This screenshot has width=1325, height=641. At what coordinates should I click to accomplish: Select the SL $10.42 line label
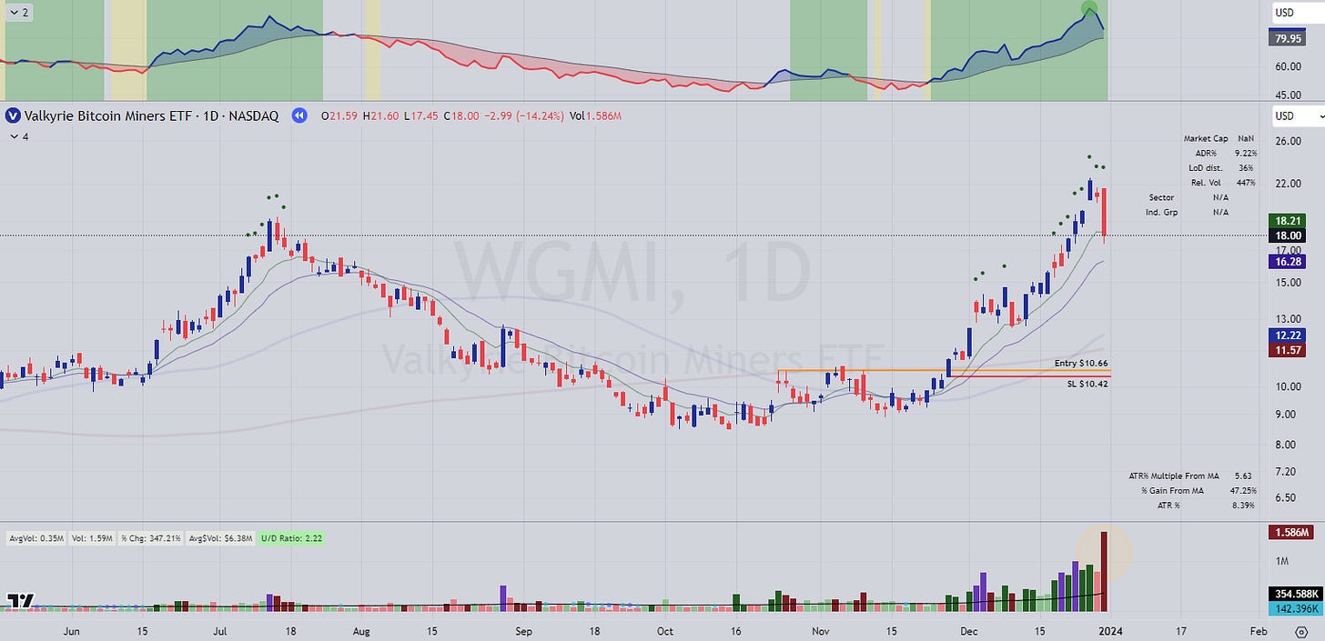point(1087,384)
